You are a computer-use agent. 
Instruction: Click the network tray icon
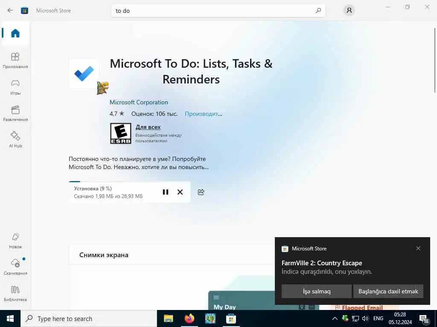pyautogui.click(x=355, y=318)
